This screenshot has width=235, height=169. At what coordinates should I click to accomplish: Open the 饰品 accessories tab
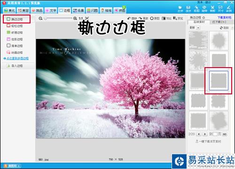(x=37, y=10)
